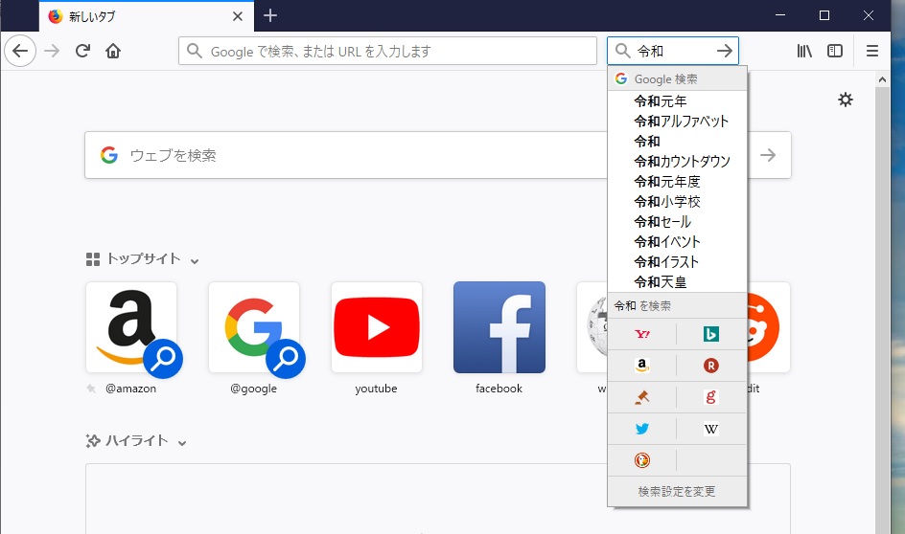Choose suggestion 令和イラスト
The height and width of the screenshot is (534, 905).
coord(677,262)
